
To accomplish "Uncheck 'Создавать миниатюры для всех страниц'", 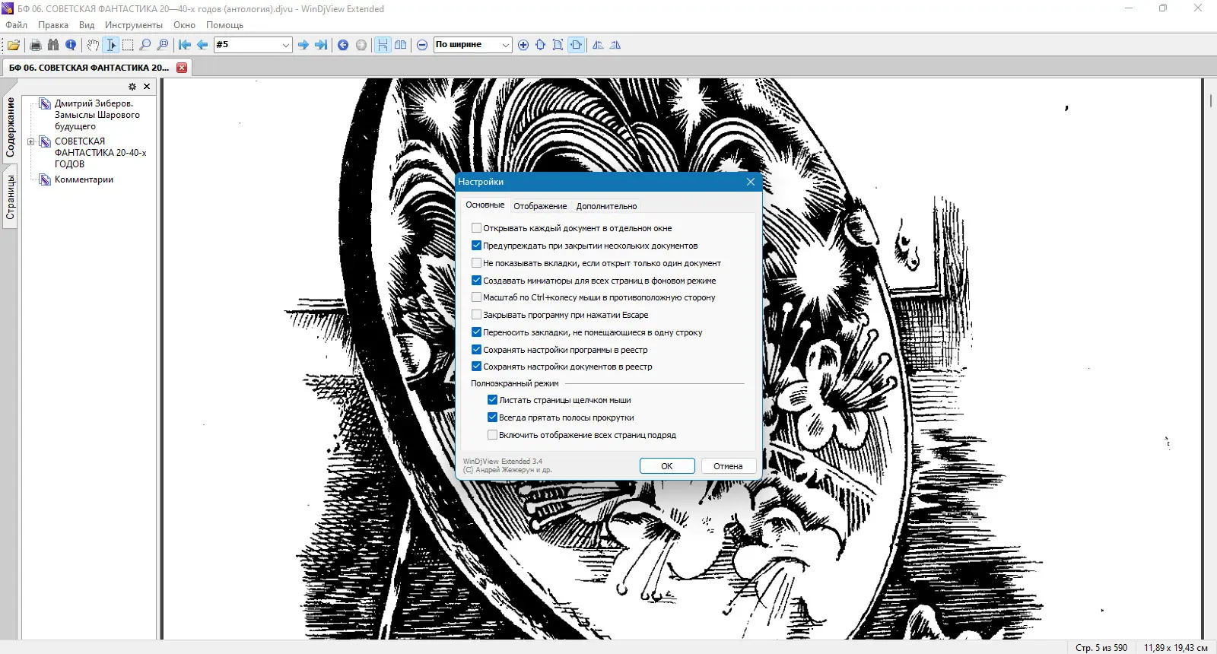I will (477, 281).
